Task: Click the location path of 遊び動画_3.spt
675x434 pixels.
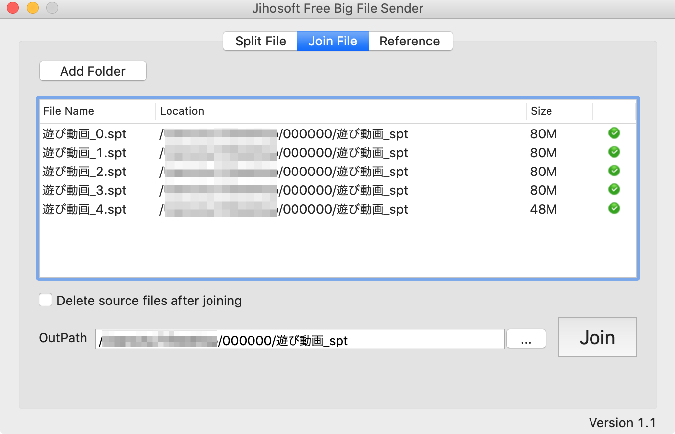Action: pyautogui.click(x=284, y=190)
